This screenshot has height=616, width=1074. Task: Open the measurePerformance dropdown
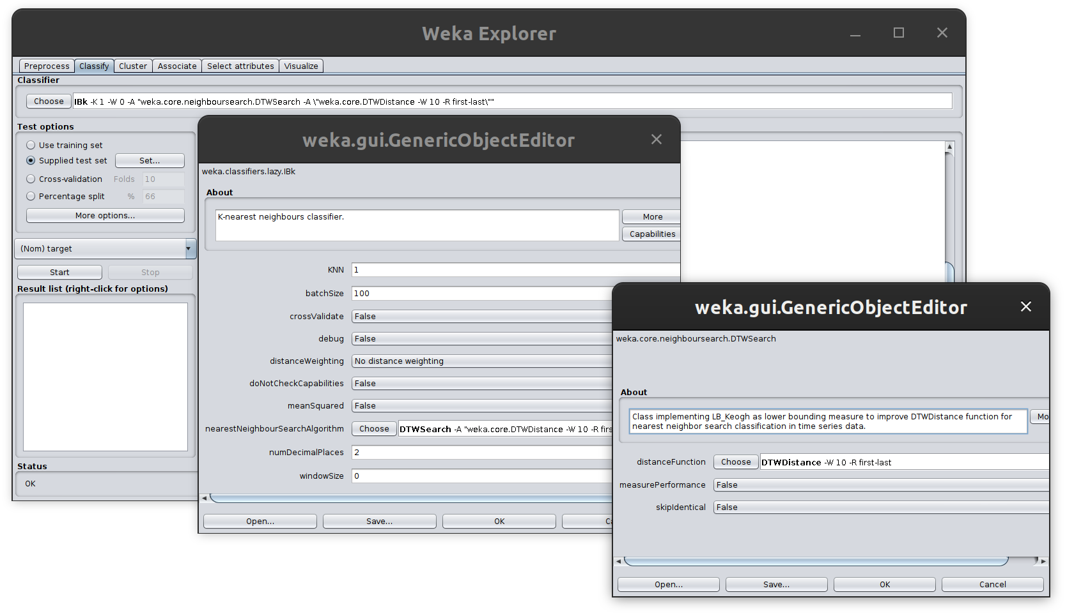(882, 485)
